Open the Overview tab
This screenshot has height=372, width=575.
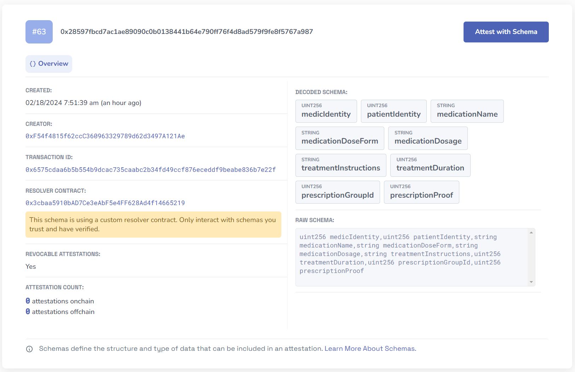pyautogui.click(x=49, y=64)
